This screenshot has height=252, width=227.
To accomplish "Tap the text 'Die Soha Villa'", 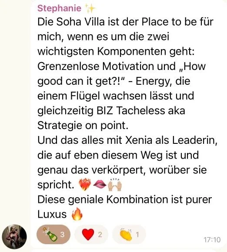I will pos(71,22).
